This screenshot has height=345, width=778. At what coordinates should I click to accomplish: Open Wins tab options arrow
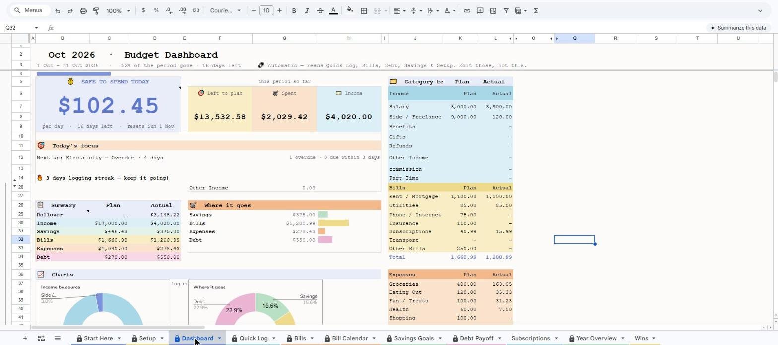[653, 338]
